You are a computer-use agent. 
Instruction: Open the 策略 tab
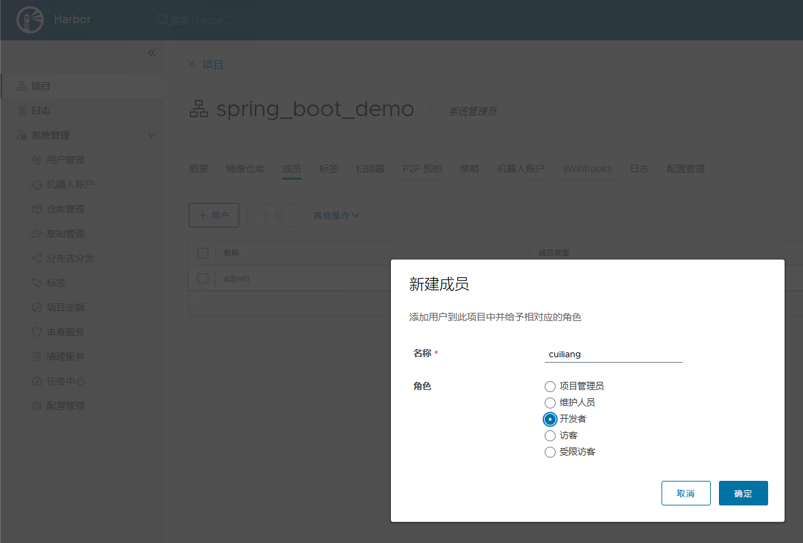[x=469, y=169]
